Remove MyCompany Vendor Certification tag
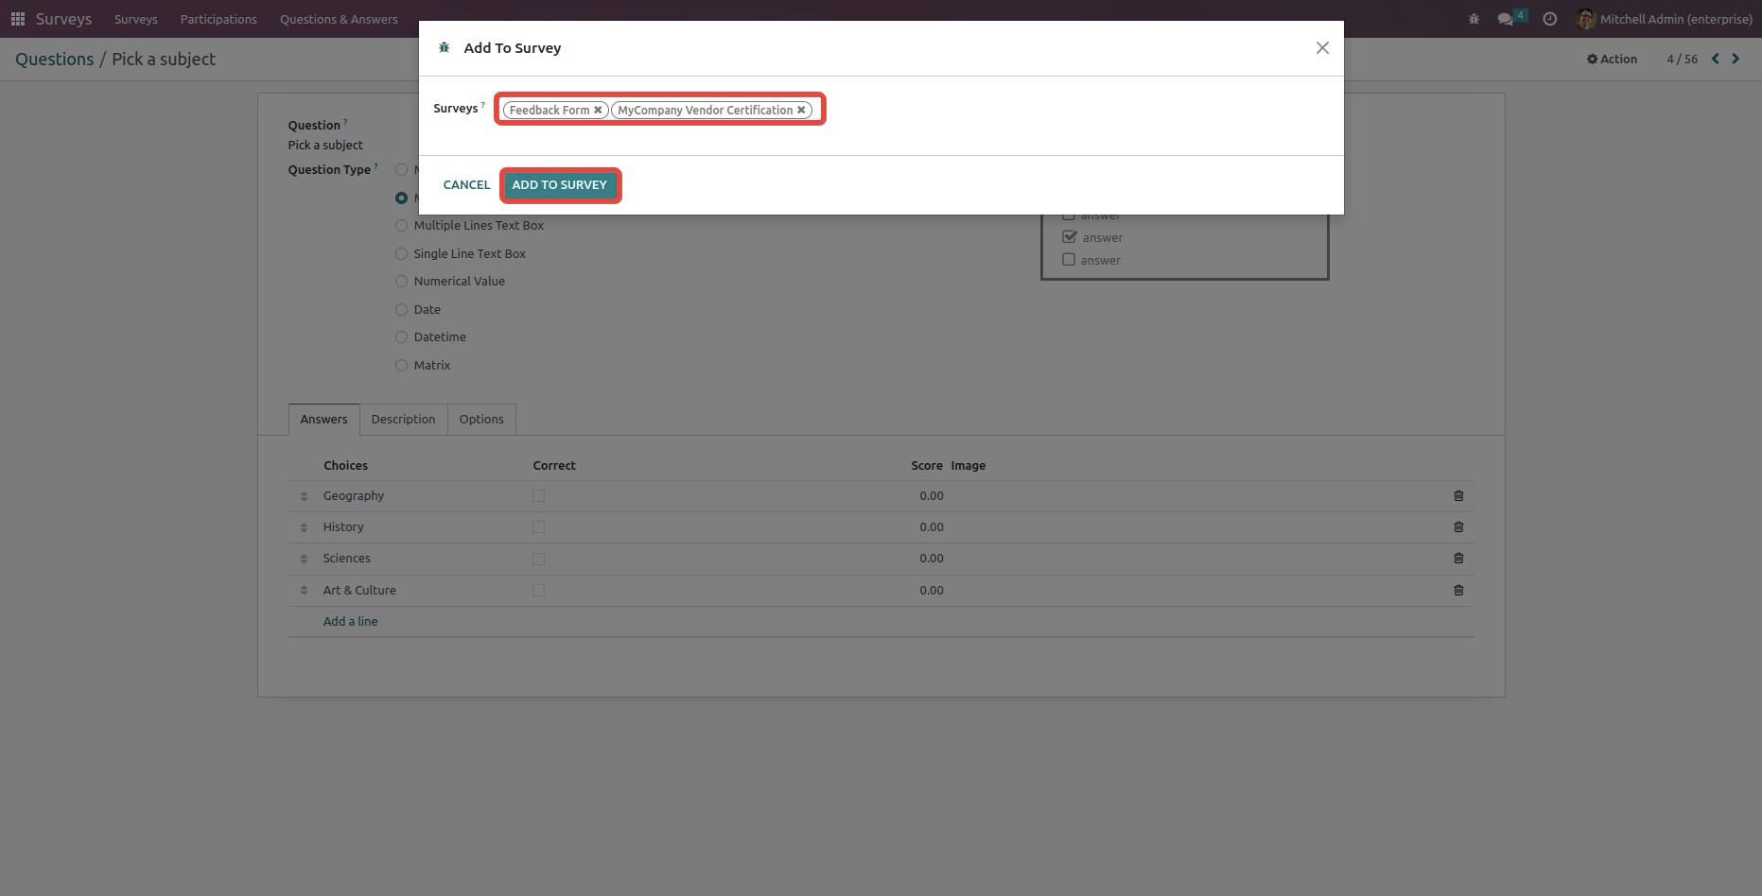This screenshot has width=1762, height=896. tap(801, 111)
